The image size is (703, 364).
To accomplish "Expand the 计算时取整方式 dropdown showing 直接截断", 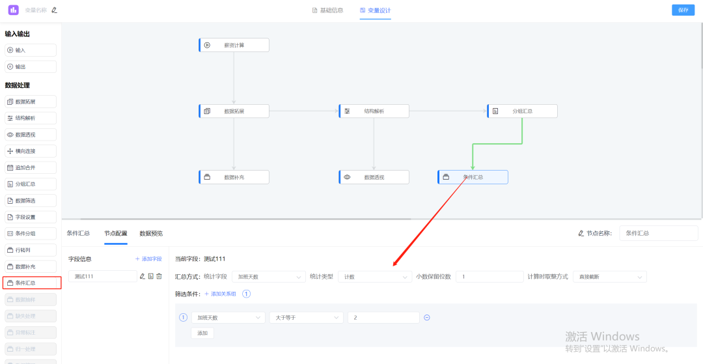I will click(x=610, y=277).
